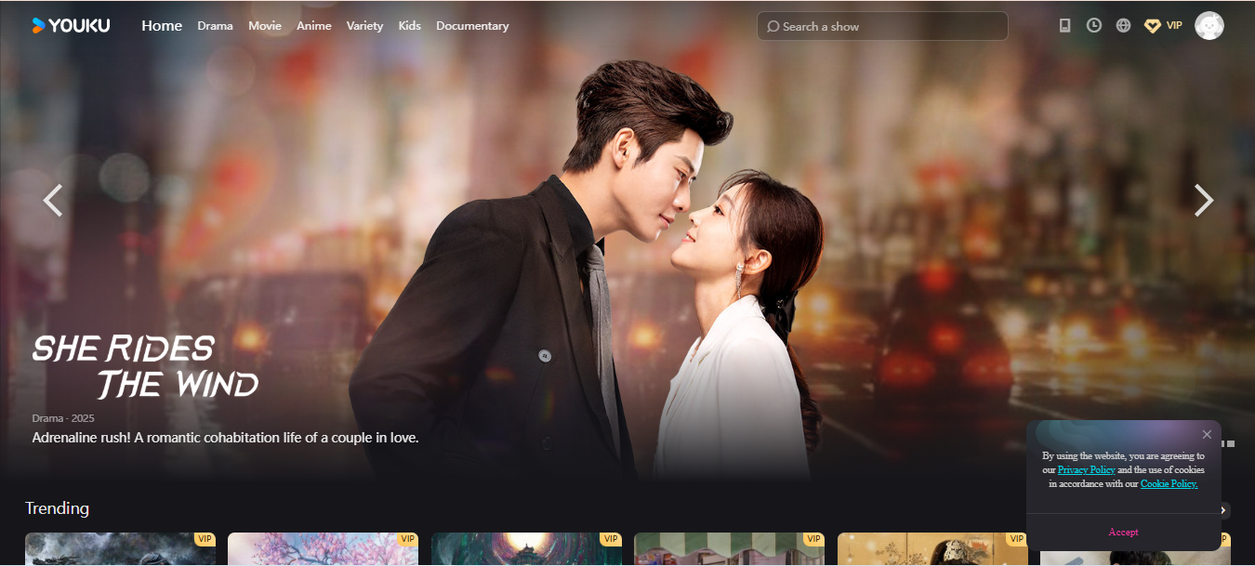The width and height of the screenshot is (1255, 566).
Task: Open the Movie category
Action: point(265,26)
